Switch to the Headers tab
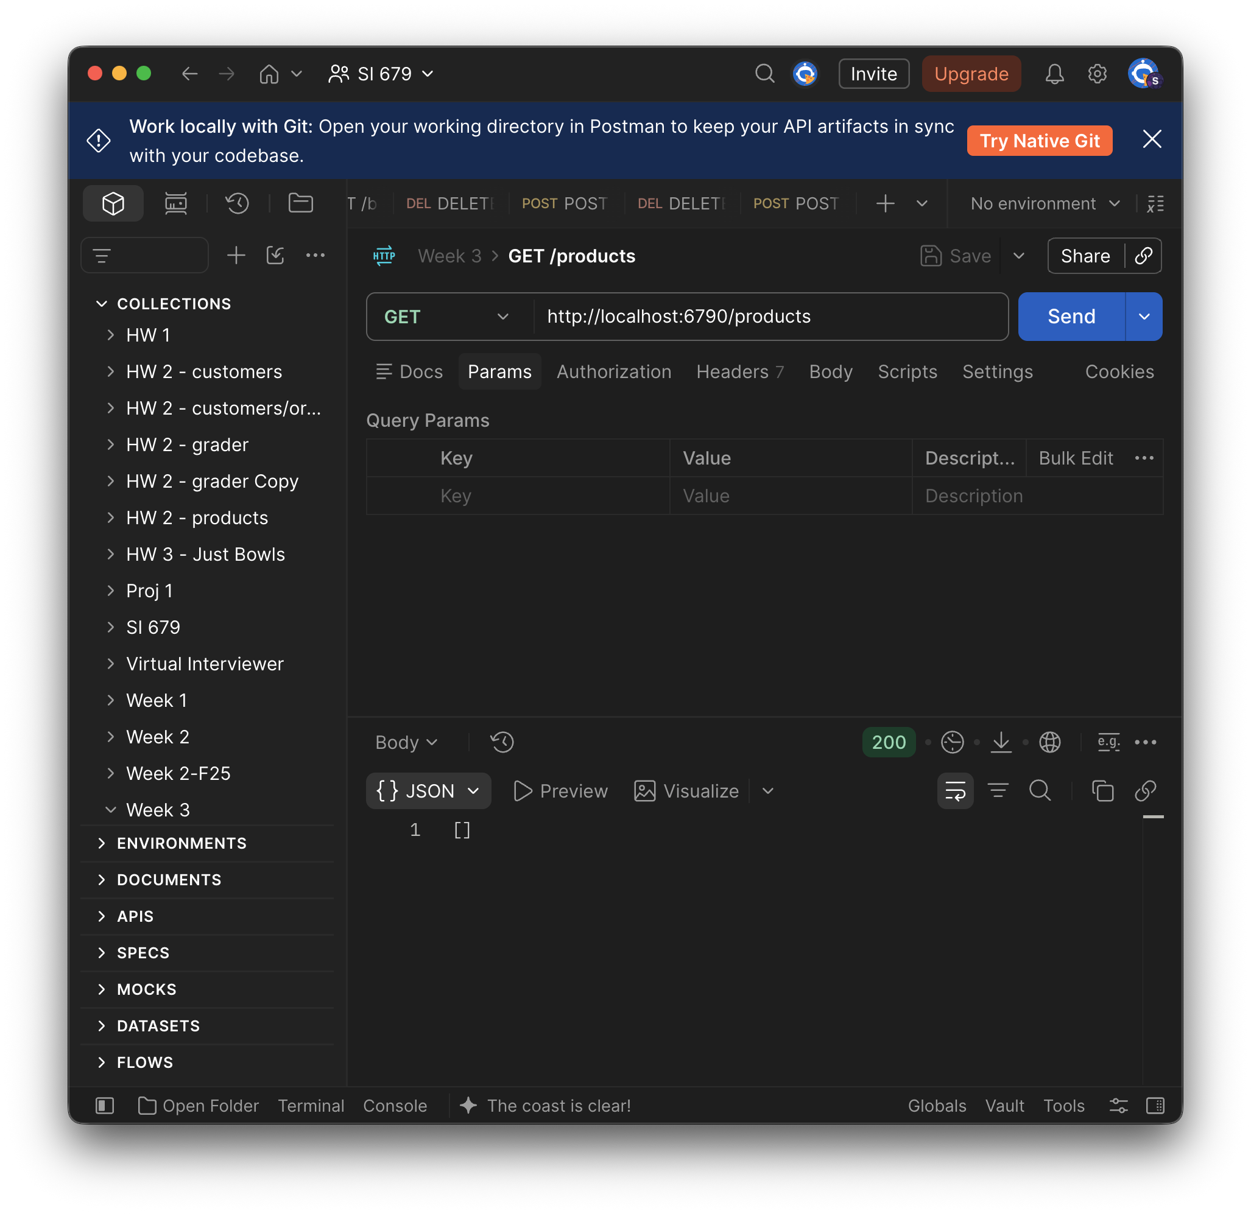The image size is (1251, 1214). click(x=740, y=371)
